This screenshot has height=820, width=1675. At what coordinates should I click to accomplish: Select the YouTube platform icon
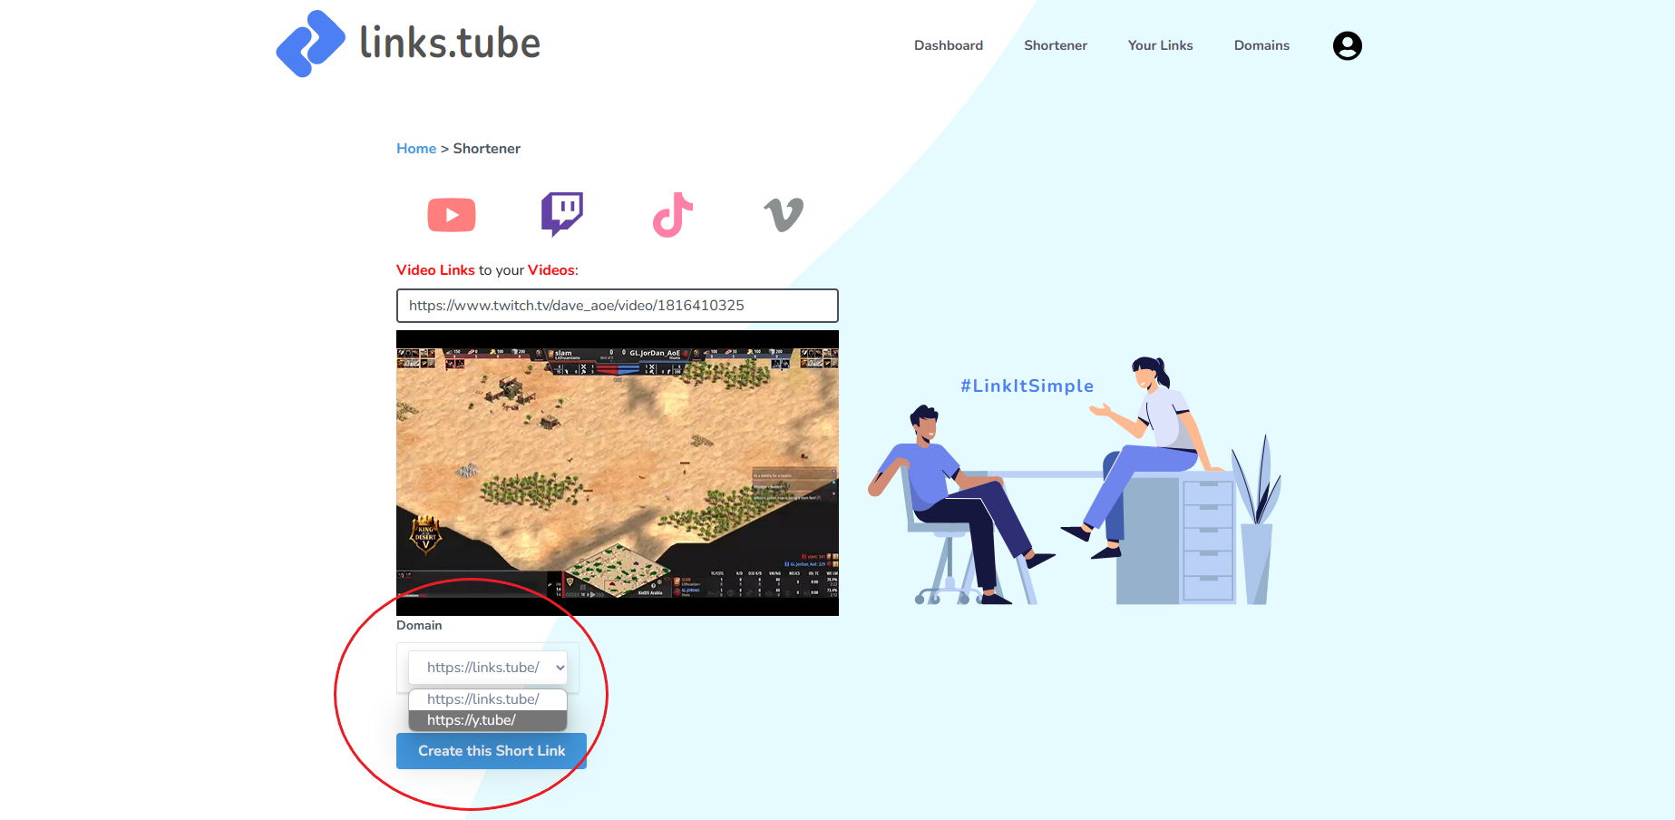452,215
